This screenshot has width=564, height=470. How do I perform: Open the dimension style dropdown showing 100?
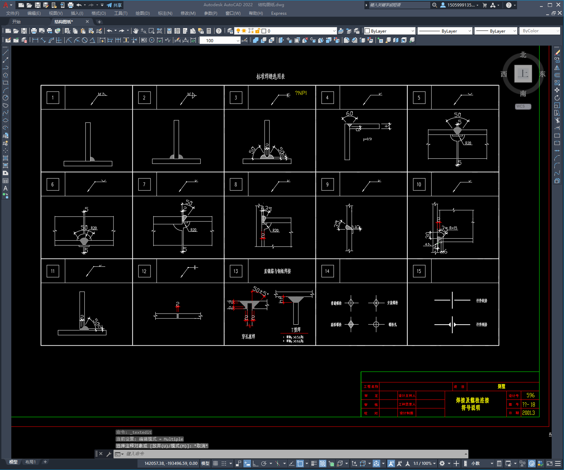220,40
